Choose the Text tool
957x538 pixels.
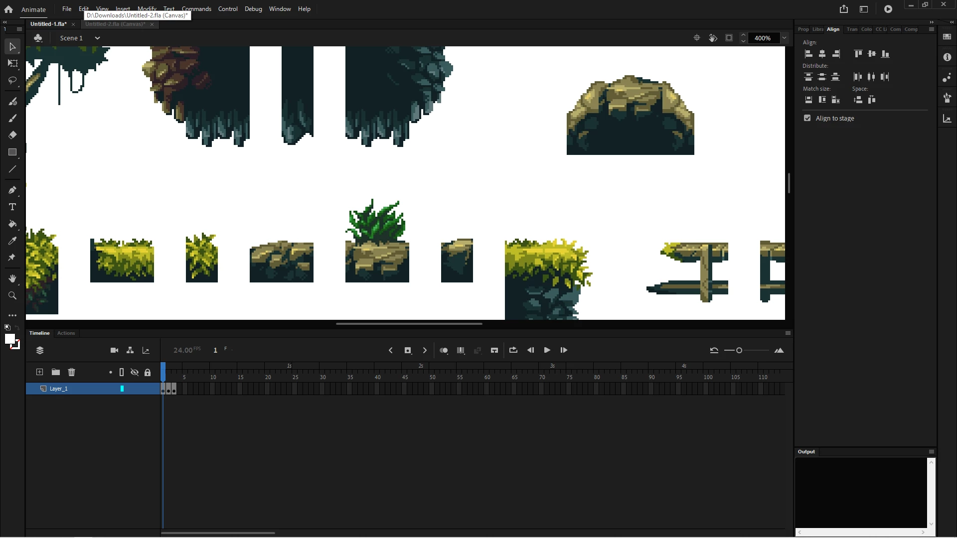click(12, 207)
